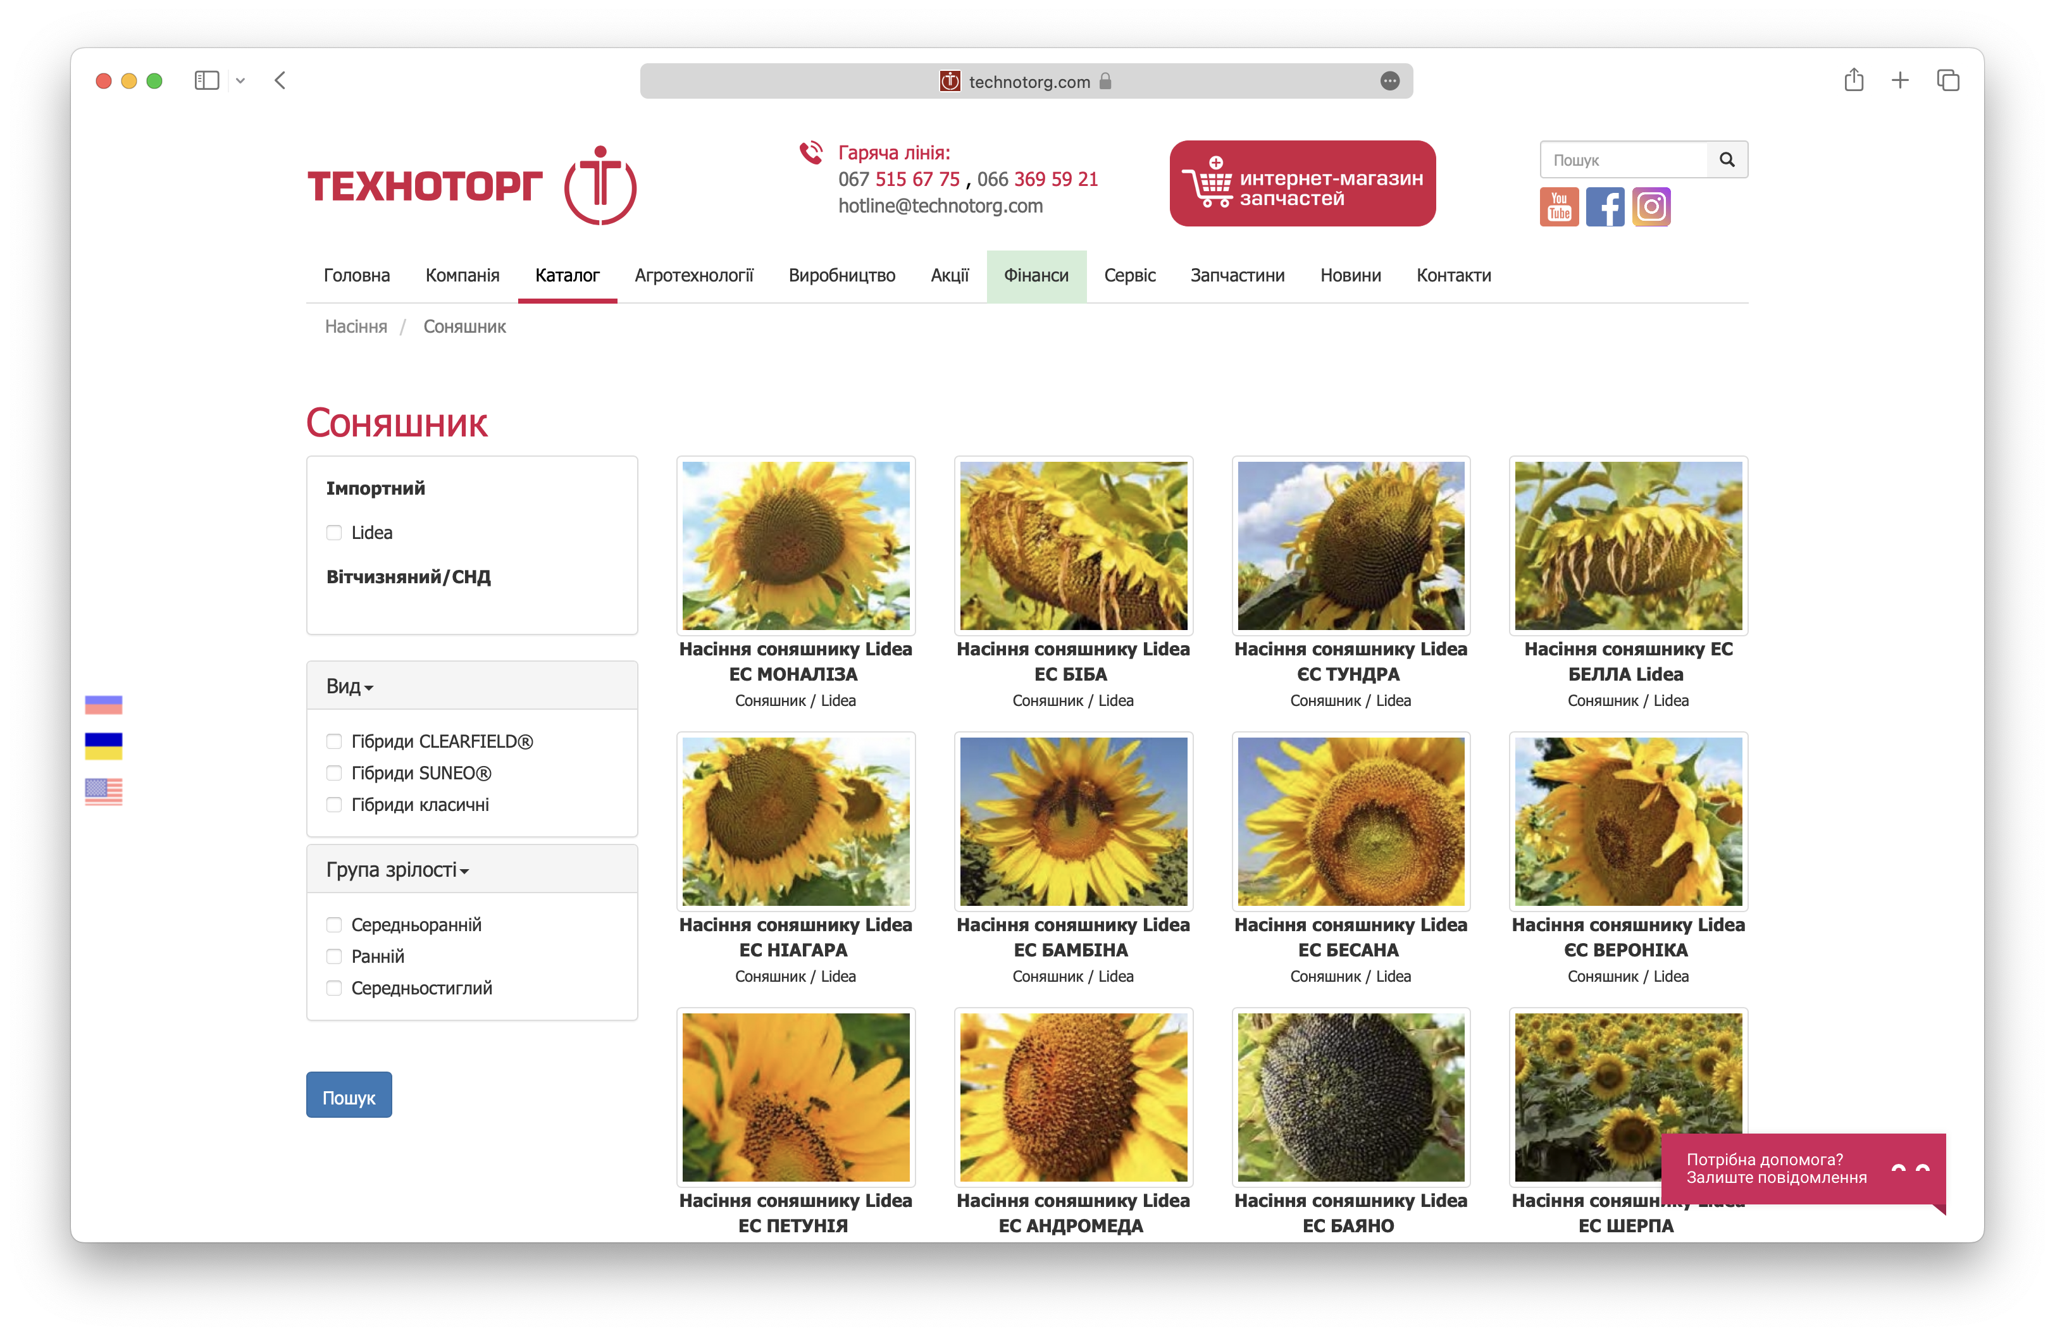Show Safari tab overview
Viewport: 2055px width, 1336px height.
pyautogui.click(x=1948, y=80)
